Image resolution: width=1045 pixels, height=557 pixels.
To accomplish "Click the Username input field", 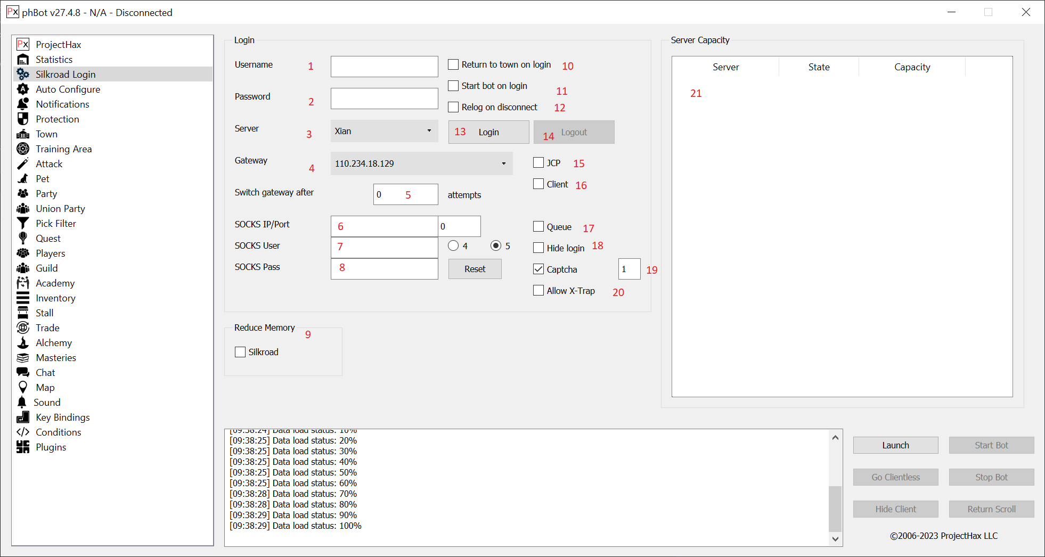I will [384, 67].
